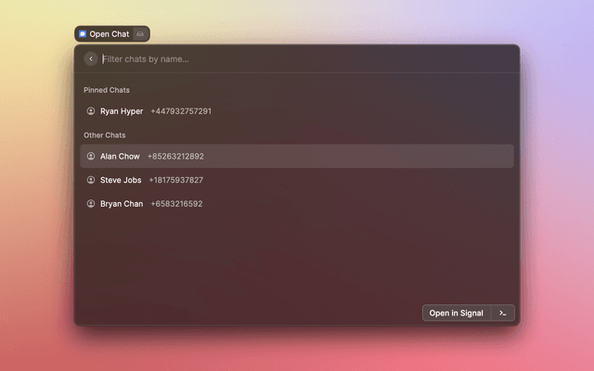Open the Steve Jobs chat name
594x371 pixels.
click(x=121, y=180)
